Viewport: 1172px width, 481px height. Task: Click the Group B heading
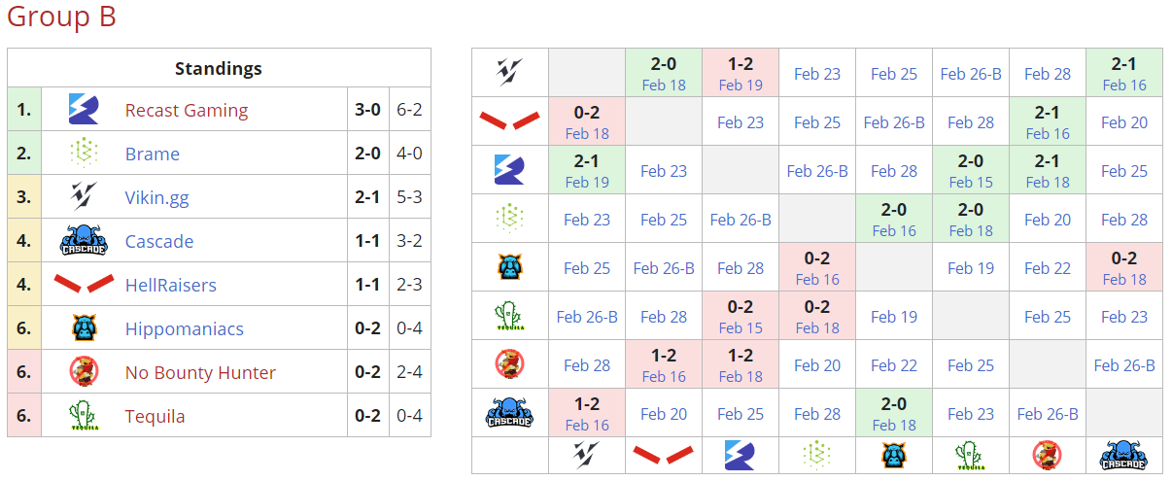click(x=61, y=17)
